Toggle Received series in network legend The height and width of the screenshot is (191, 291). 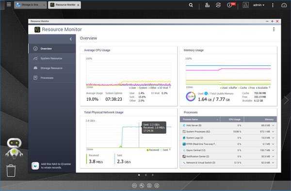tap(153, 150)
